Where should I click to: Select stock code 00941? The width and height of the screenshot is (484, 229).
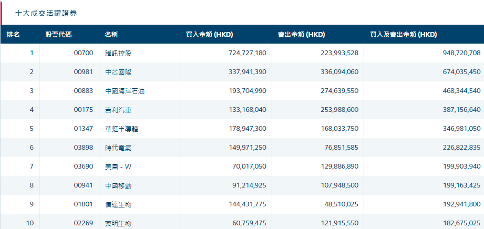(84, 185)
